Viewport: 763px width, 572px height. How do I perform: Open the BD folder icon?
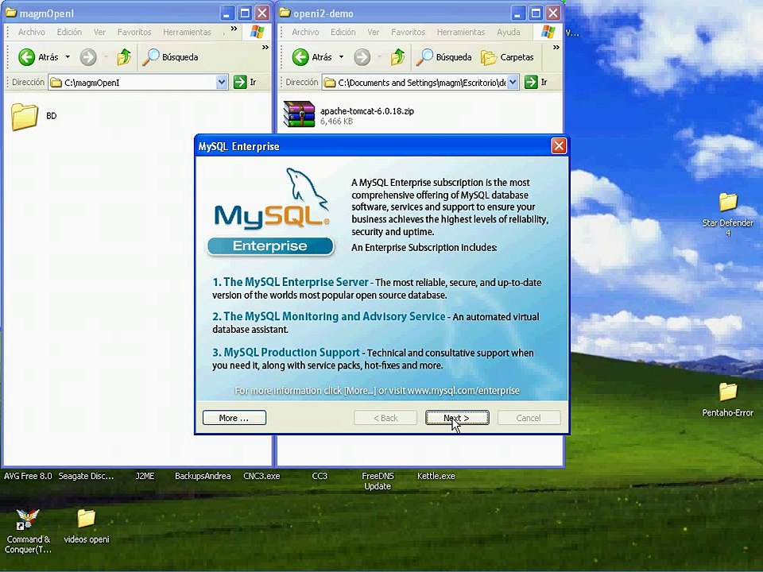point(25,116)
